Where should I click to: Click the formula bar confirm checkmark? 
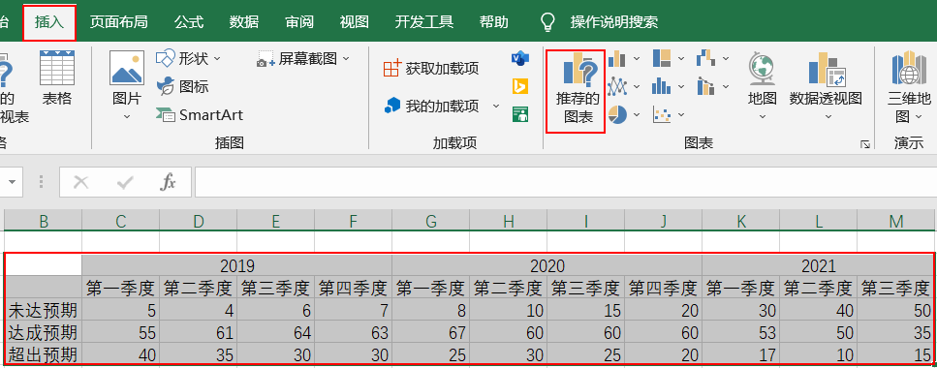pyautogui.click(x=125, y=182)
